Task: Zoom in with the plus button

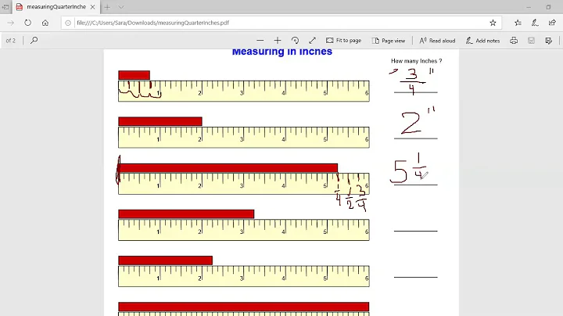Action: tap(277, 40)
